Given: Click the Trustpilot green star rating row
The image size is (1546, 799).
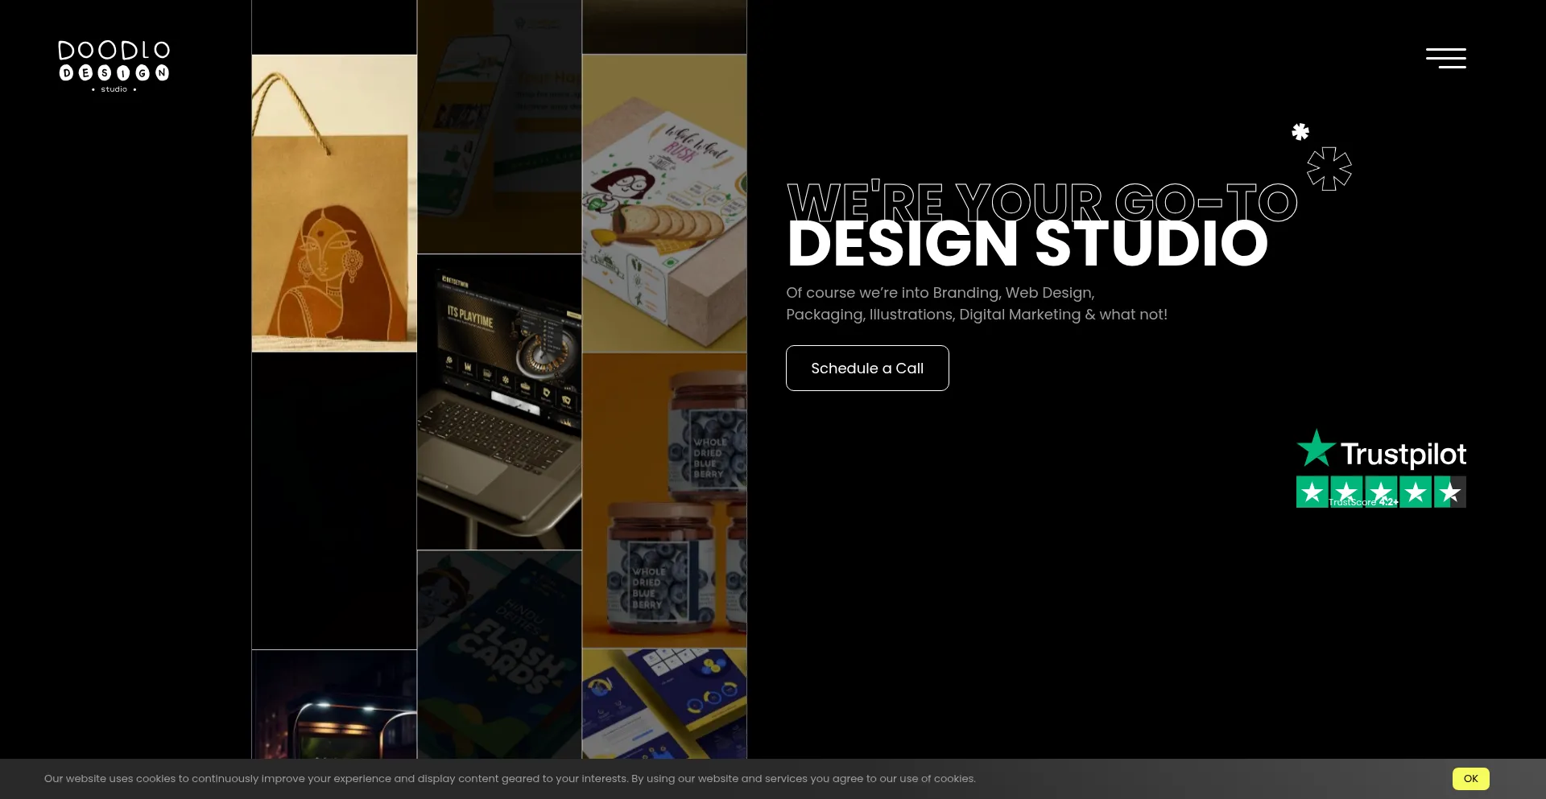Looking at the screenshot, I should click(1381, 492).
